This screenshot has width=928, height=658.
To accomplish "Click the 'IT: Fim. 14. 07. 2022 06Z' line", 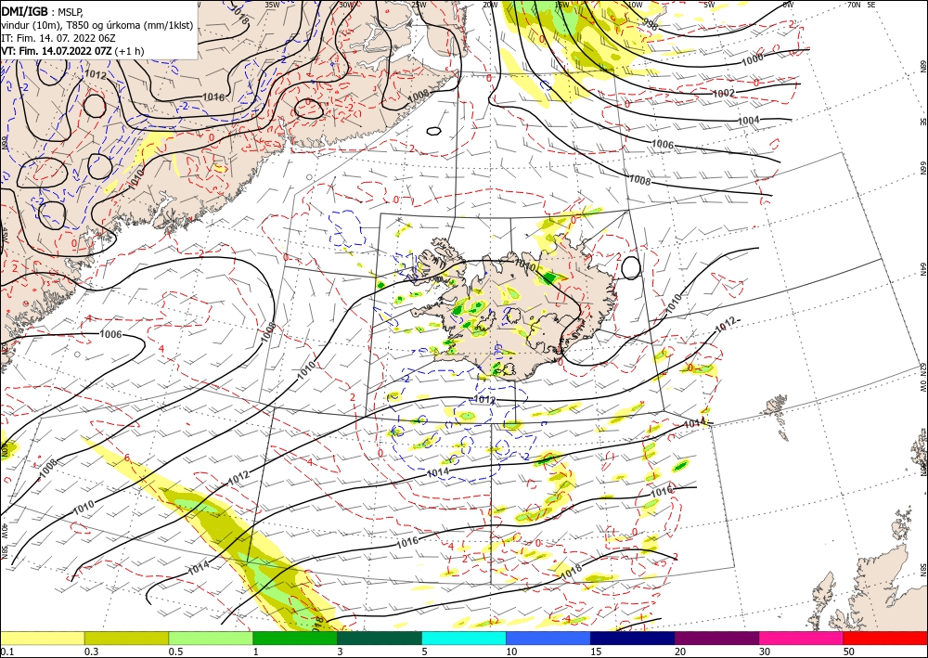I will coord(58,38).
